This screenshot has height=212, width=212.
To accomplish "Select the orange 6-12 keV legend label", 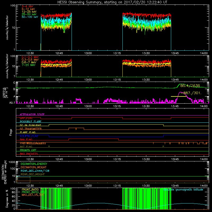I will point(28,9).
